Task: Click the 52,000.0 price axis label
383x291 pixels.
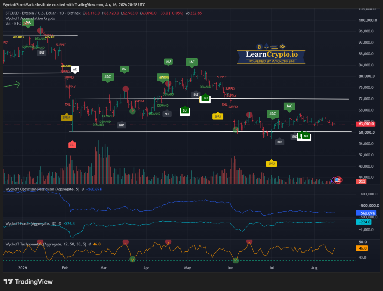Action: pyautogui.click(x=366, y=155)
